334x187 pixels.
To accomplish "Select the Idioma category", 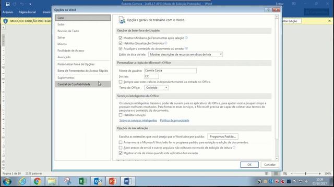I will (x=83, y=44).
